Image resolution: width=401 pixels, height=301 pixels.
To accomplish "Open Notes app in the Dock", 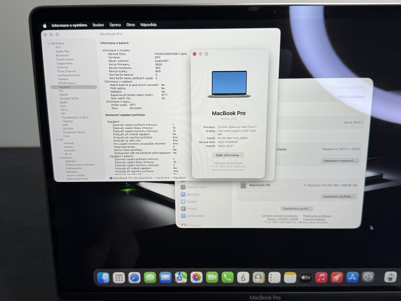I will [290, 277].
